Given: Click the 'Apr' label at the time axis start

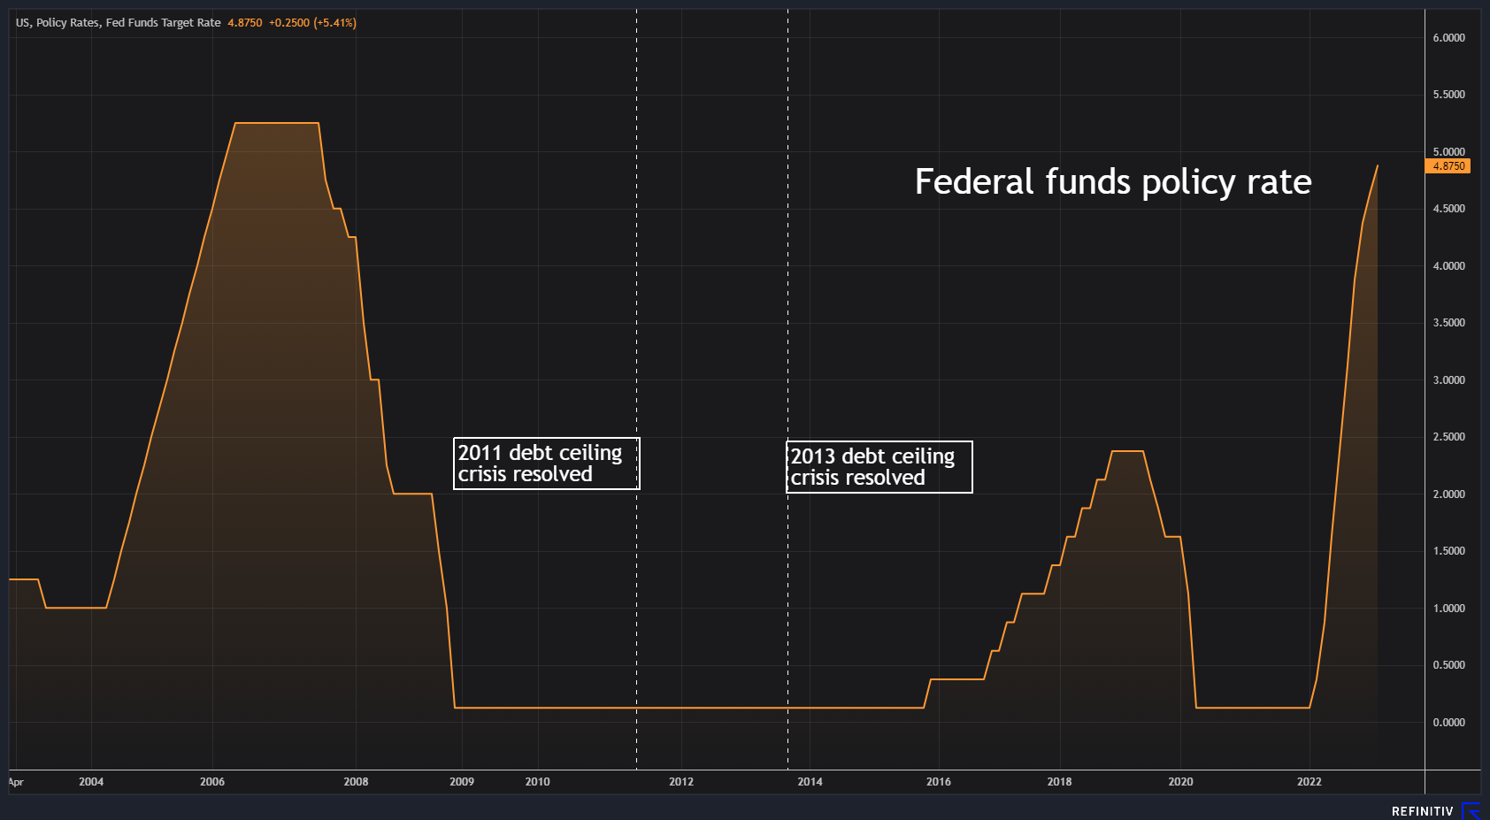Looking at the screenshot, I should (x=16, y=782).
